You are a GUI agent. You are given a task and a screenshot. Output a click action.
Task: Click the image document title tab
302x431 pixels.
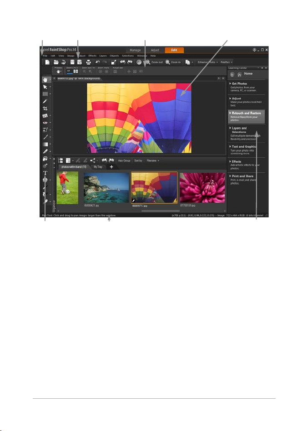tap(79, 79)
